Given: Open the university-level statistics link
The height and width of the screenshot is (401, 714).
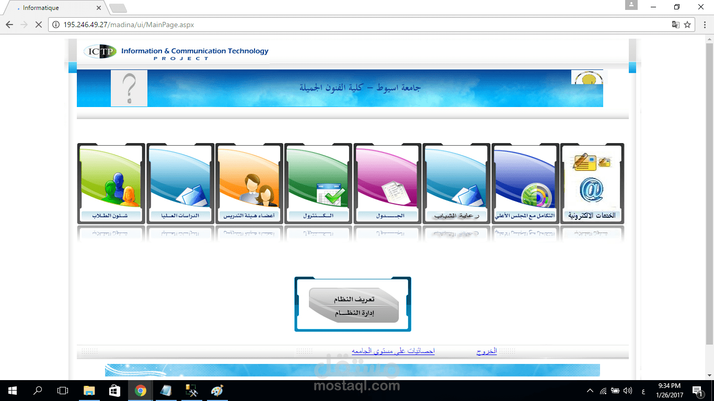Looking at the screenshot, I should (x=393, y=352).
